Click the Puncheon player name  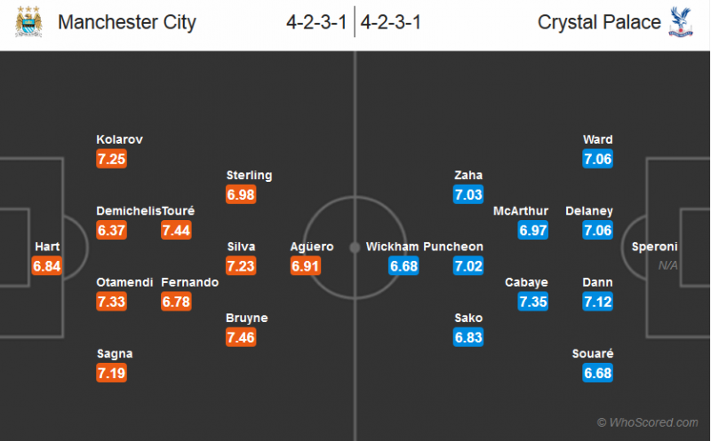point(453,246)
